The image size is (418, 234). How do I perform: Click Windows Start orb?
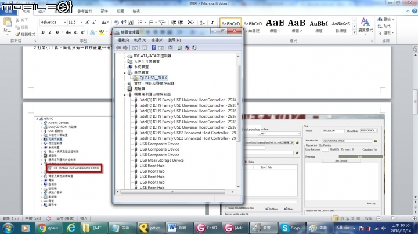8,228
